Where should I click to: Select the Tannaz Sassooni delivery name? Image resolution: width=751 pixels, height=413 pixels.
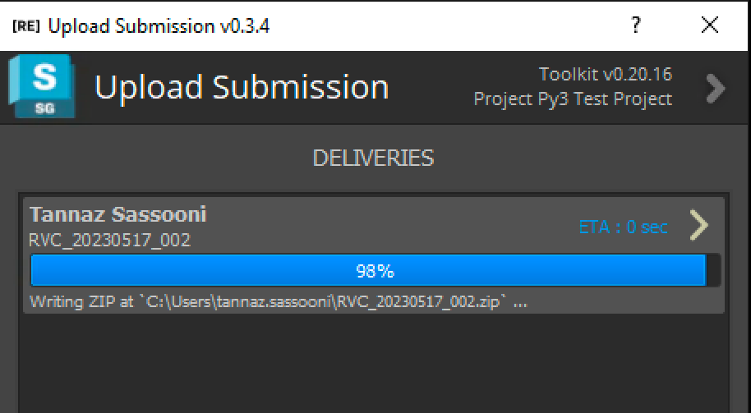(x=117, y=214)
